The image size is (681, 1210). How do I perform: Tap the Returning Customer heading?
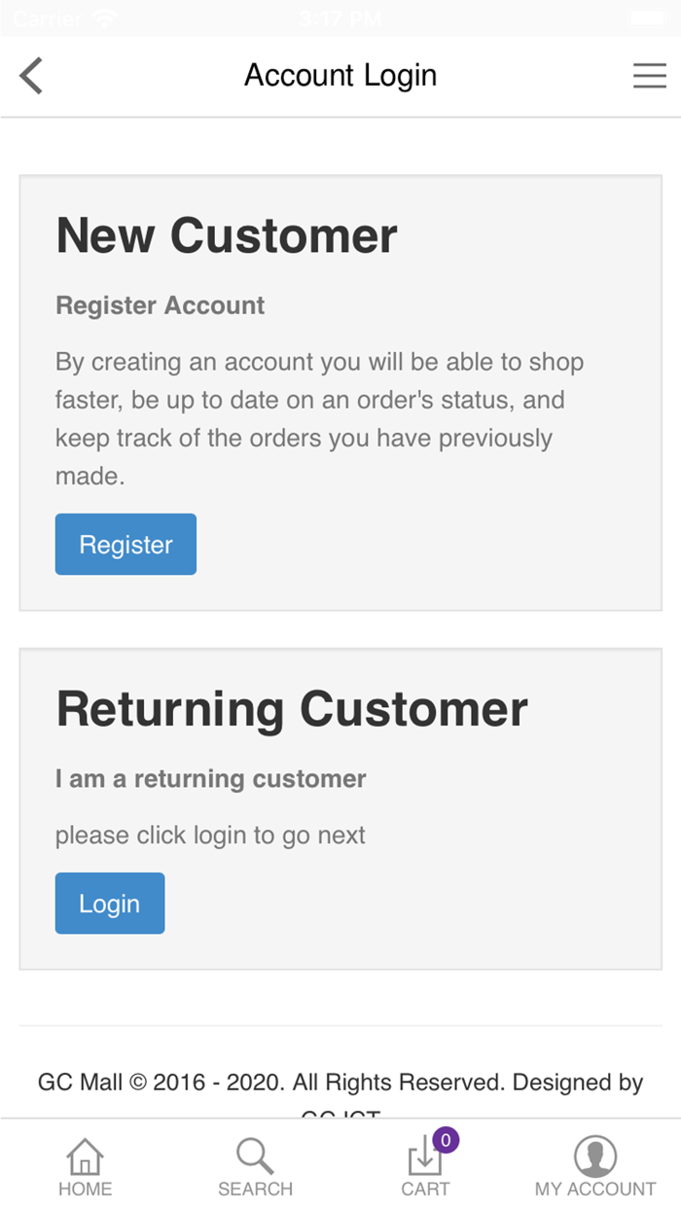292,709
